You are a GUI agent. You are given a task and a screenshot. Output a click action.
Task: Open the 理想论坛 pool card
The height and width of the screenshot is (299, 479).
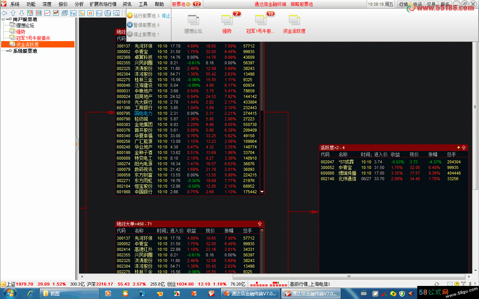point(193,24)
